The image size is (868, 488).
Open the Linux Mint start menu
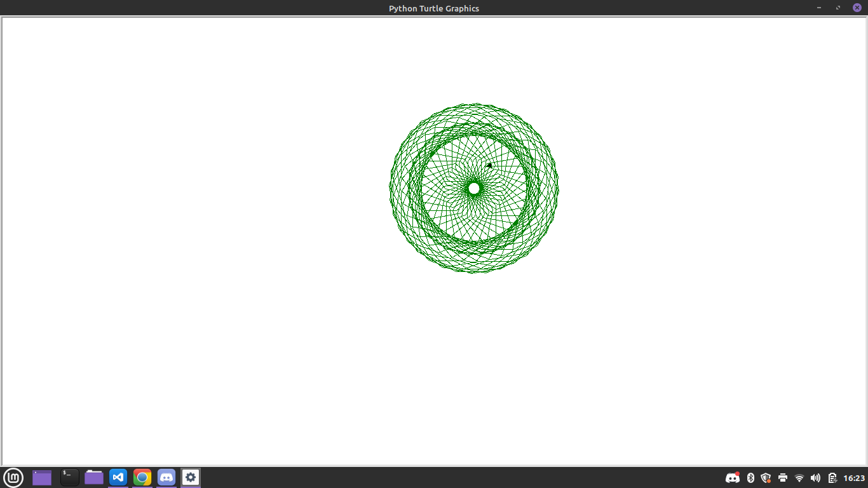tap(13, 477)
